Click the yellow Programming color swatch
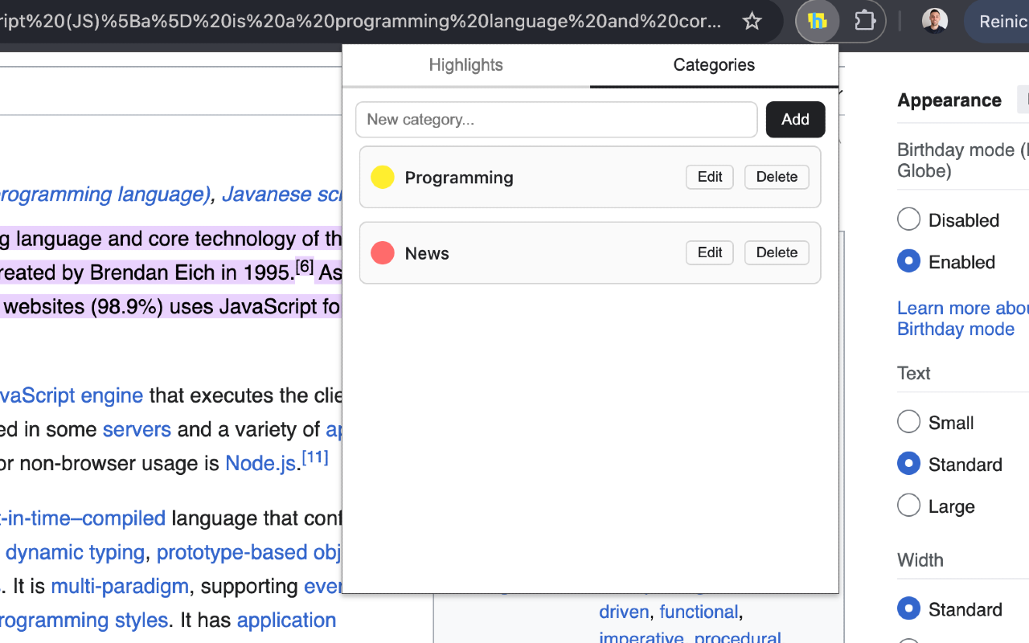 (x=383, y=177)
